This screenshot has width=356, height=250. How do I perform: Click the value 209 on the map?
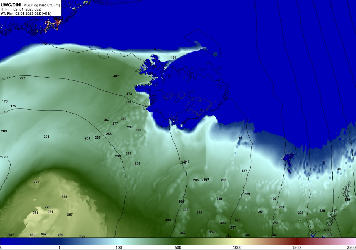click(4, 131)
